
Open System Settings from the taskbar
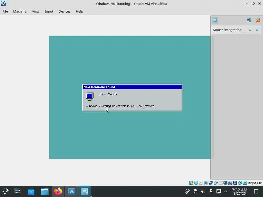[18, 191]
